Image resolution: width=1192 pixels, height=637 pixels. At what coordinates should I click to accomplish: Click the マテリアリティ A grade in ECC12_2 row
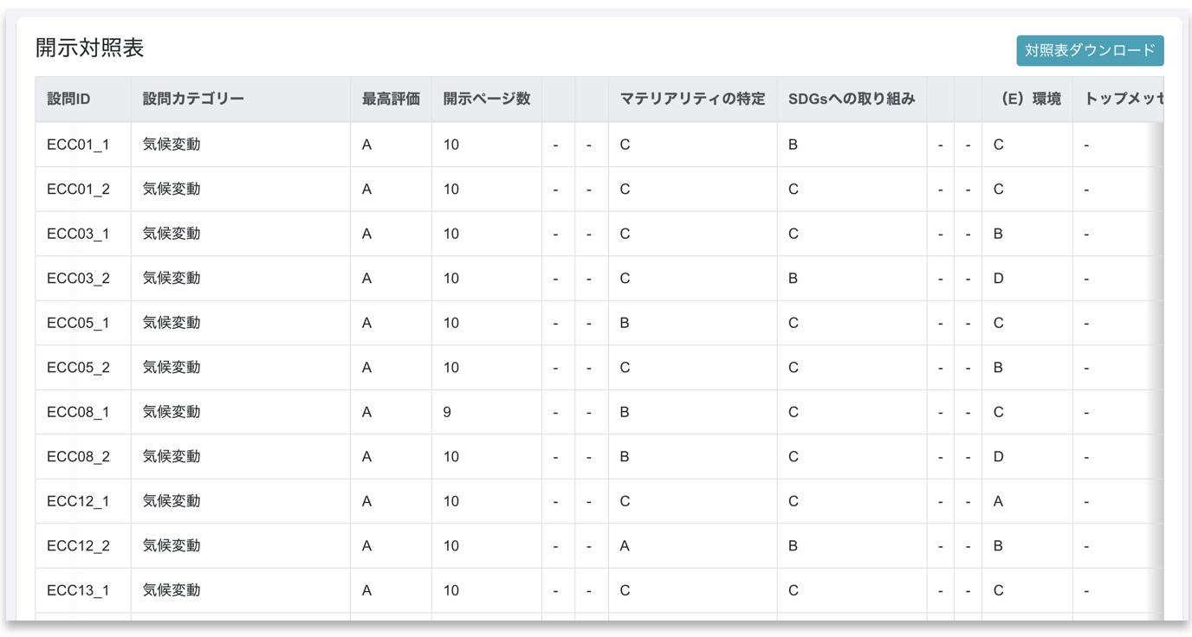point(625,546)
